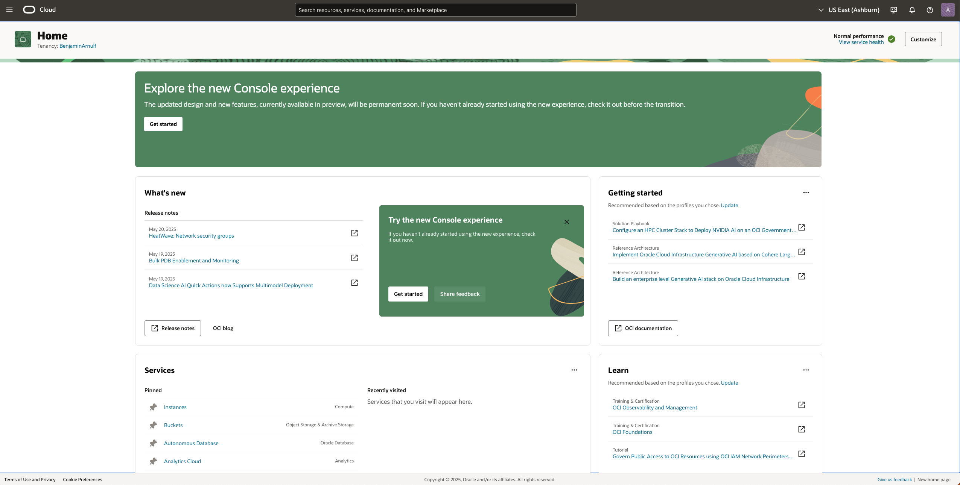
Task: Open the OCI documentation button
Action: (x=643, y=328)
